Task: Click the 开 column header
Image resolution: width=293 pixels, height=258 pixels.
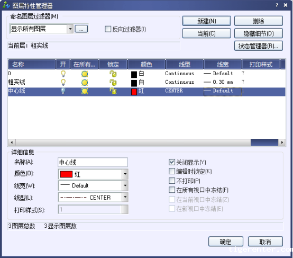Action: 63,65
